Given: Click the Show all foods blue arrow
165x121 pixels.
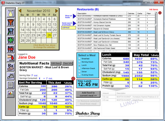Looking at the screenshot, I should [x=74, y=16].
